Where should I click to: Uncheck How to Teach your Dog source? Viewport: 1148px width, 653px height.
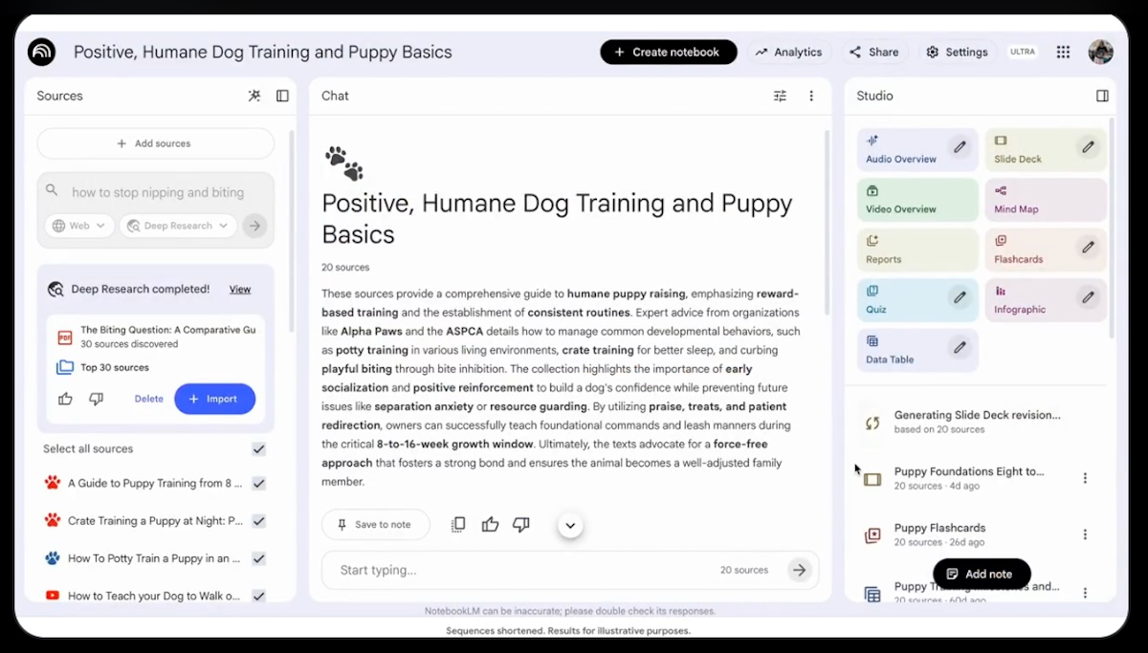point(258,596)
